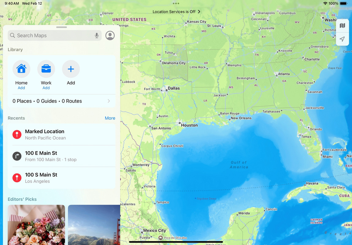Open the flower bouquet Editors' Pick
This screenshot has width=352, height=245.
[36, 225]
